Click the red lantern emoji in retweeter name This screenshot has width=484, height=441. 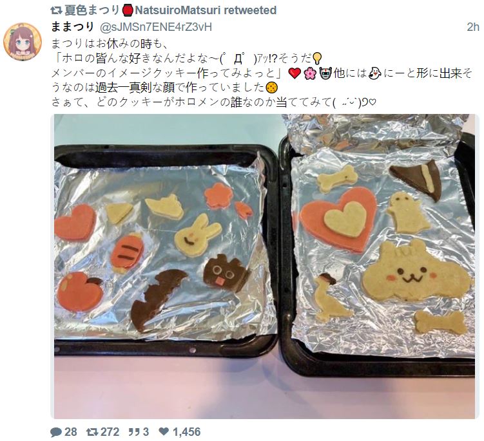pos(128,10)
